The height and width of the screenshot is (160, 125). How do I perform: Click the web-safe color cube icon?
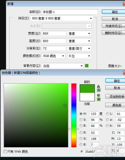coord(99,95)
